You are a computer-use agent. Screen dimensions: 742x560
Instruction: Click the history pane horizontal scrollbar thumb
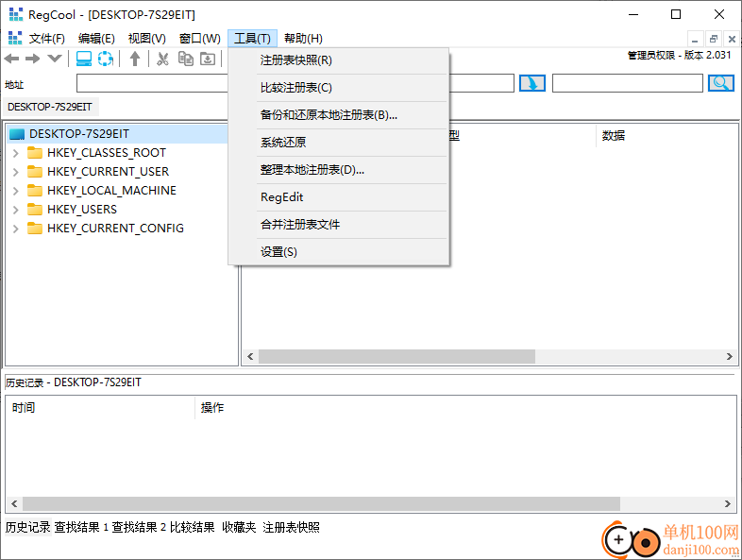pyautogui.click(x=321, y=503)
